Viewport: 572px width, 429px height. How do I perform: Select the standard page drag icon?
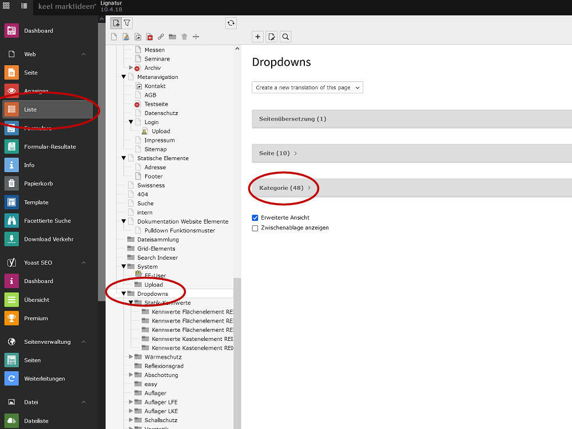tap(114, 37)
